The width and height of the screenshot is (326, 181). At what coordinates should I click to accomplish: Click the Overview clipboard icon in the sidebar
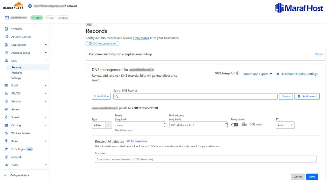tap(6, 29)
